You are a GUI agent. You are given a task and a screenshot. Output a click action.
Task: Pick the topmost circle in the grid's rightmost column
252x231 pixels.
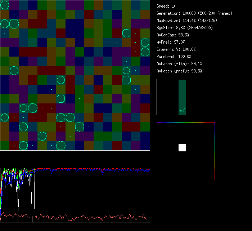tap(145, 43)
